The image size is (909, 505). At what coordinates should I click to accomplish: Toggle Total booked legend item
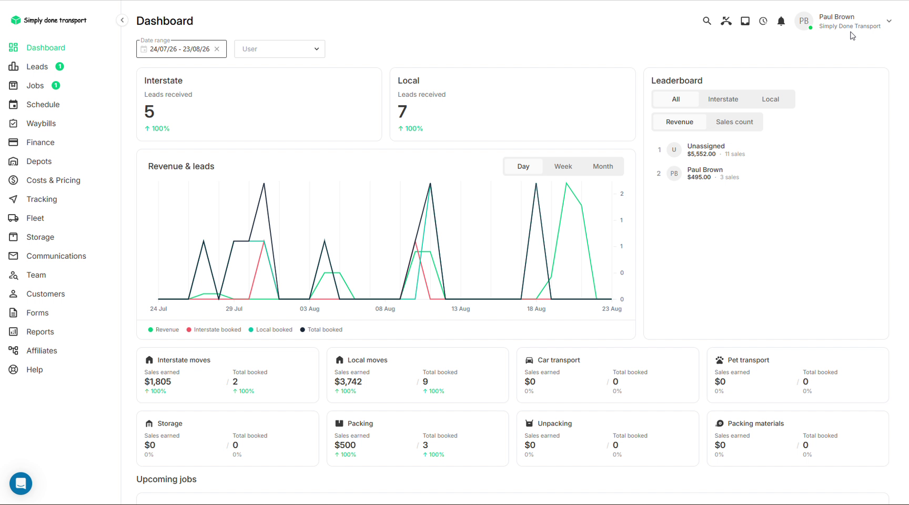tap(321, 330)
